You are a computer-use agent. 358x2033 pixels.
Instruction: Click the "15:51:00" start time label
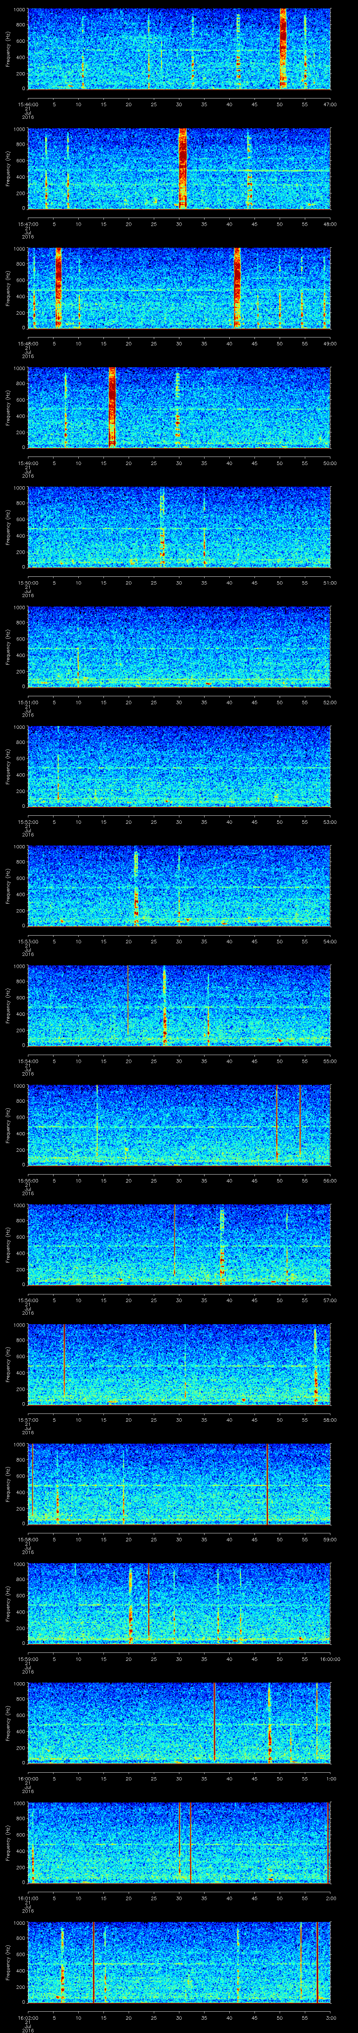click(x=28, y=703)
